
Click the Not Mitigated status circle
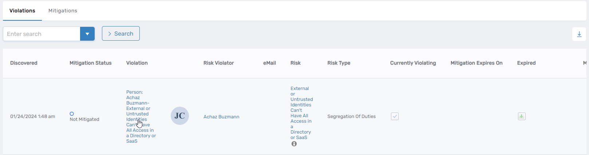coord(72,114)
